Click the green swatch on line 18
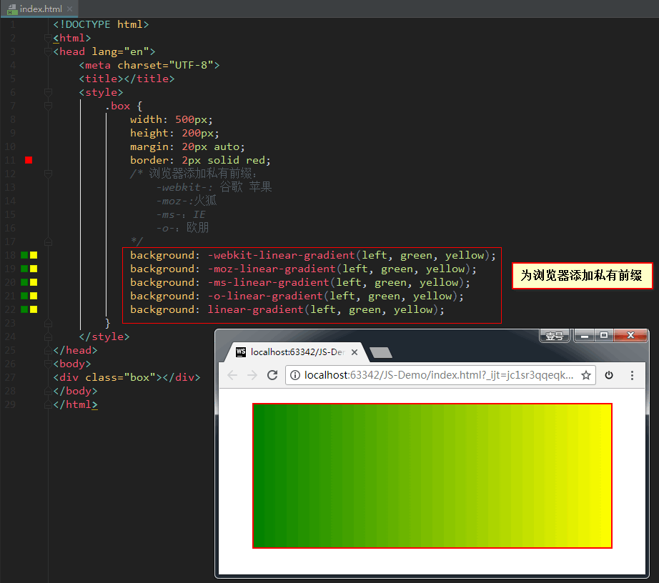The height and width of the screenshot is (583, 659). click(25, 255)
